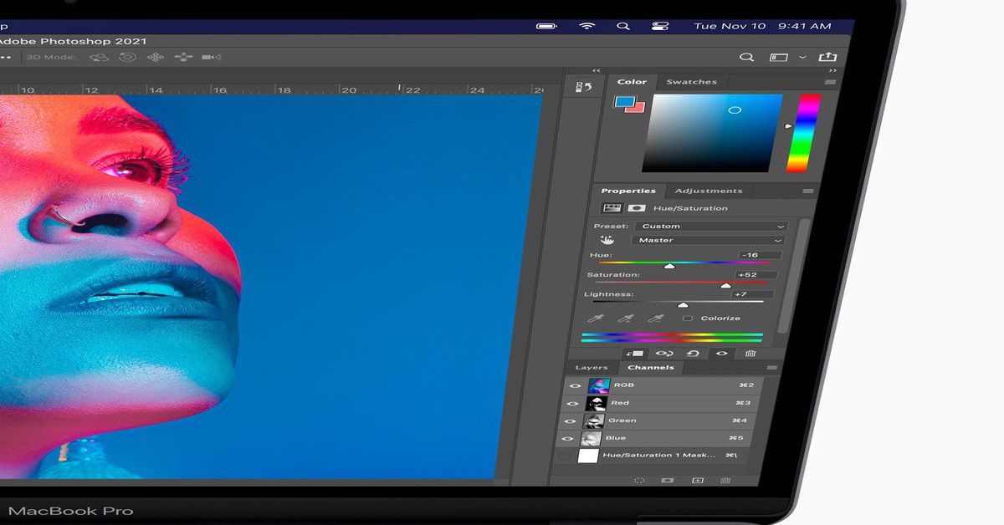Click the Wi-Fi menu bar icon
Screen dimensions: 1004x525
click(x=587, y=26)
